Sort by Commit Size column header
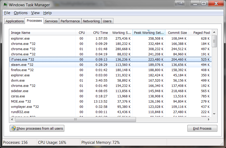The image size is (226, 148). click(177, 33)
